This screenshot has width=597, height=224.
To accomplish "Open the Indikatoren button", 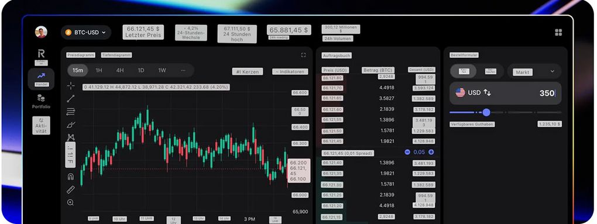I will [290, 71].
